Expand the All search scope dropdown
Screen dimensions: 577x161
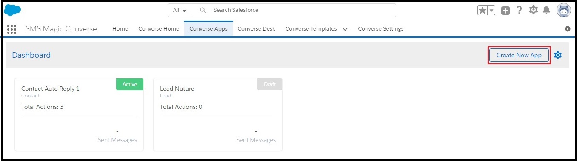pyautogui.click(x=180, y=10)
